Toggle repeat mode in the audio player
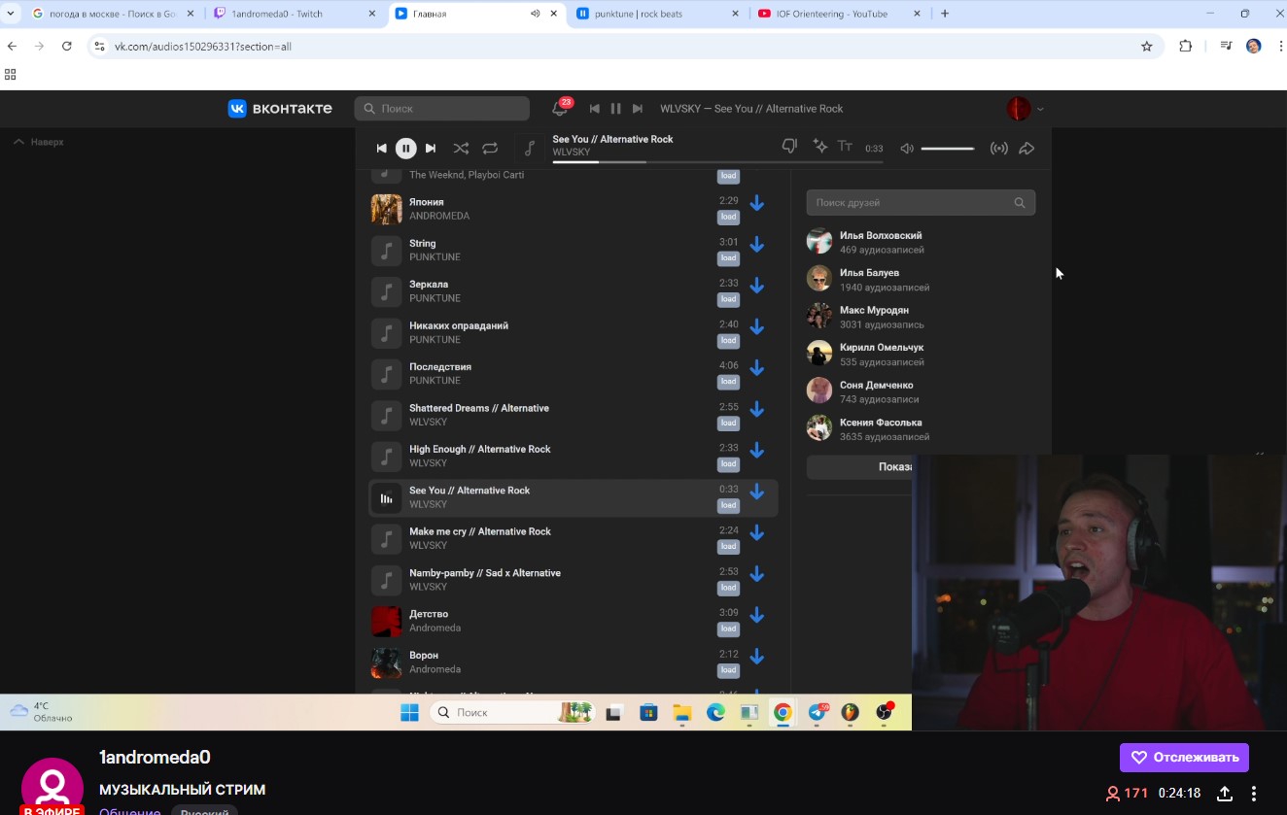 490,149
